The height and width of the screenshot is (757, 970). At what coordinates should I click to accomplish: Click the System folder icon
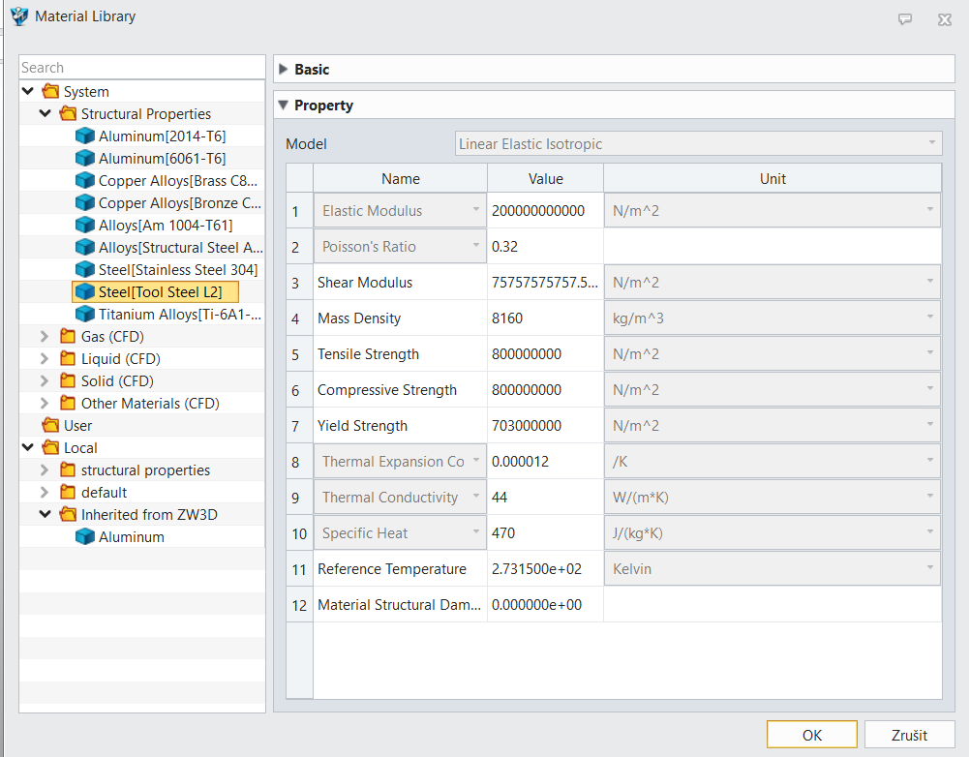[50, 92]
